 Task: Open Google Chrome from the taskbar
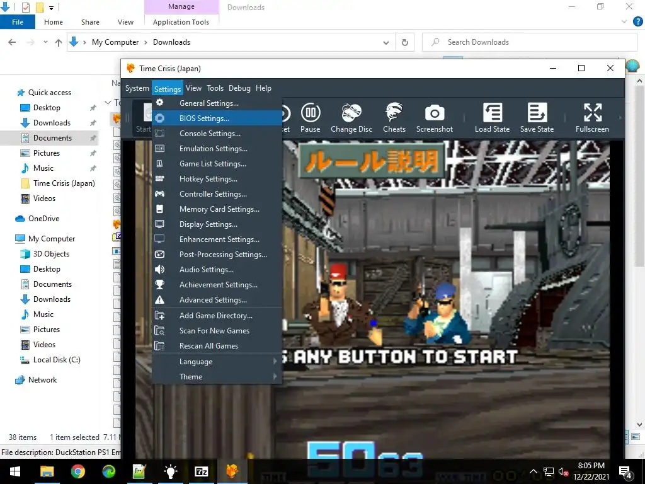77,471
